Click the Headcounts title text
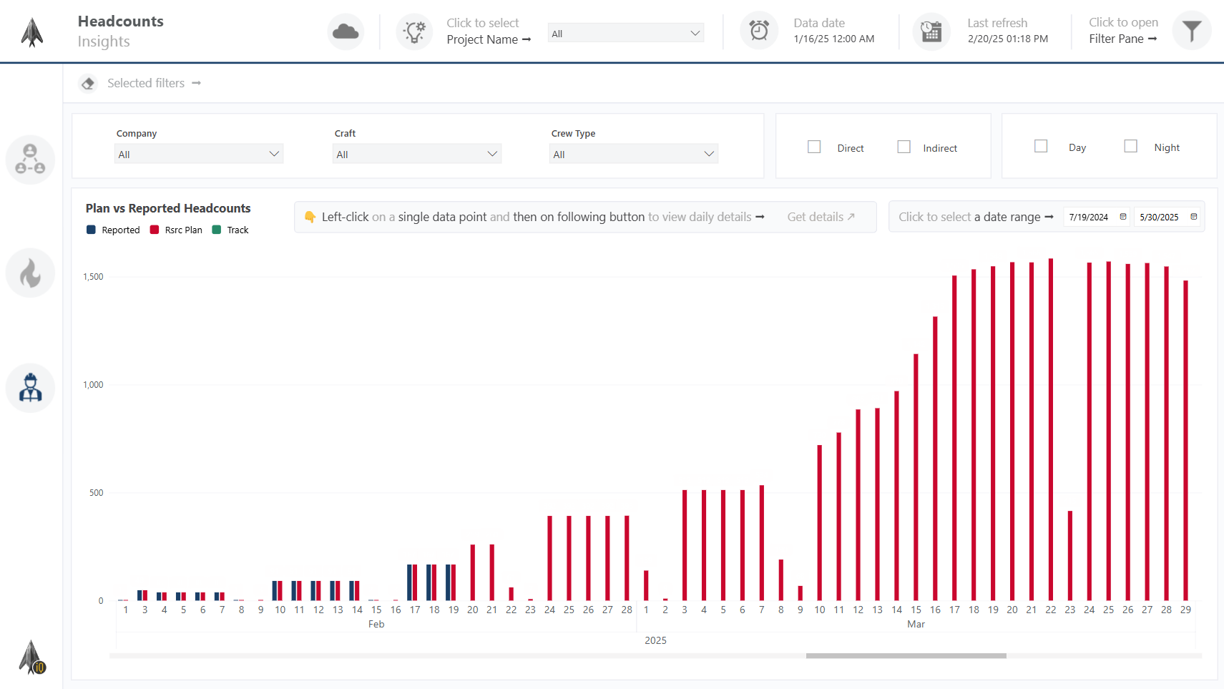Image resolution: width=1224 pixels, height=689 pixels. point(121,21)
